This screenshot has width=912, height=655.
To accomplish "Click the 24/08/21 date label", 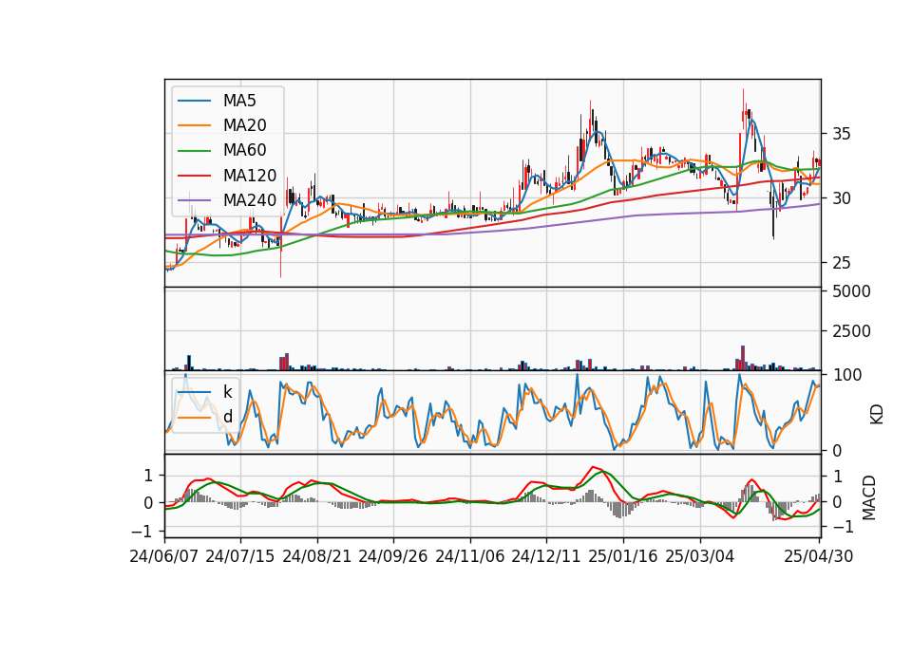I will point(317,557).
